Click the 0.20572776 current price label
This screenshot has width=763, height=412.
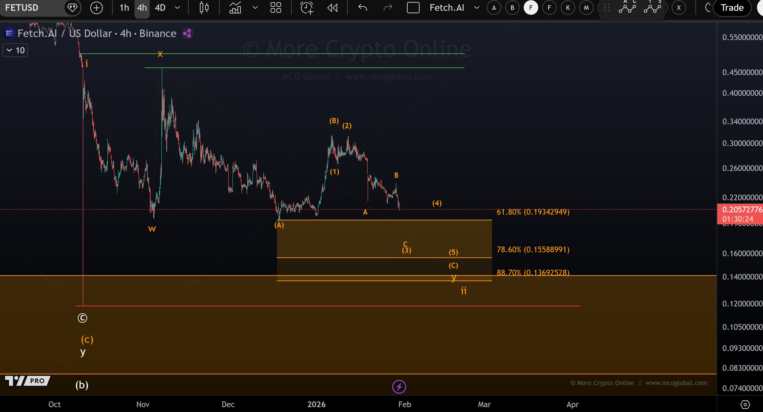click(739, 210)
